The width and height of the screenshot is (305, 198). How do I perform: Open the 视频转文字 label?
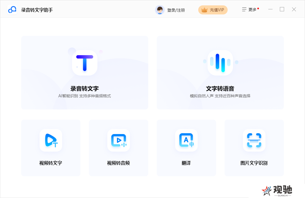pyautogui.click(x=51, y=163)
